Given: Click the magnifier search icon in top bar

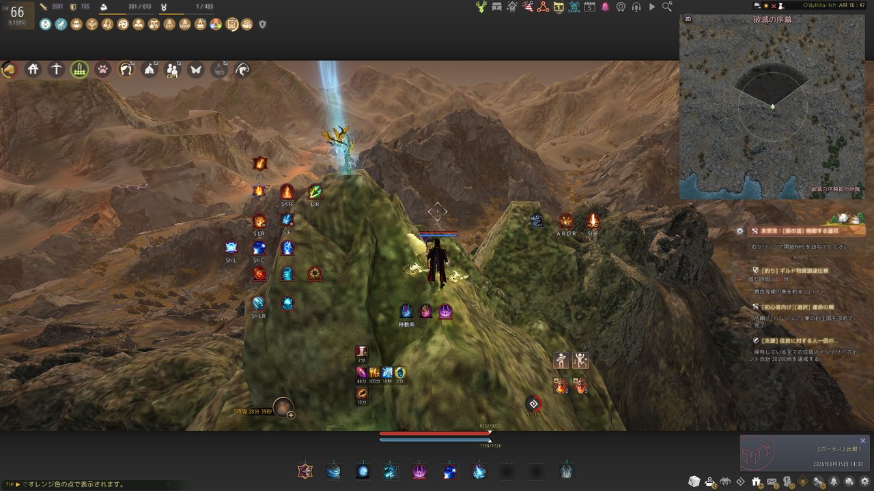Looking at the screenshot, I should tap(667, 7).
